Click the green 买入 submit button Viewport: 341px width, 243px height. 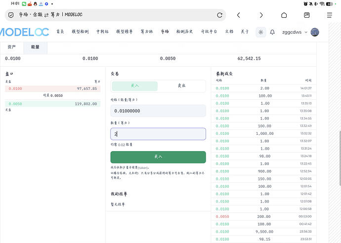click(x=158, y=157)
